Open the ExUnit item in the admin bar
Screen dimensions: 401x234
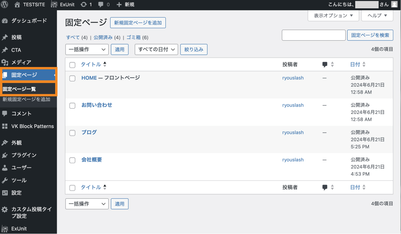(62, 4)
